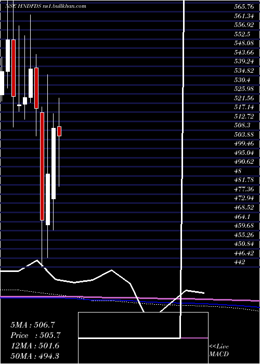Click the 517.14 price axis label
This screenshot has height=364, width=260.
244,107
